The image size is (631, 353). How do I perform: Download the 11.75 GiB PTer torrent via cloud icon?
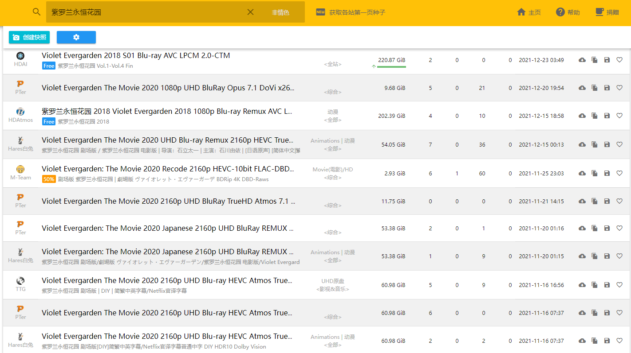pos(582,201)
